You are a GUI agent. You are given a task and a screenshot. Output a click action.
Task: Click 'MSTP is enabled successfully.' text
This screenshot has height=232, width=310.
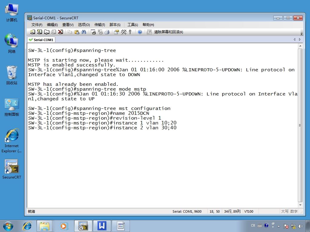71,65
